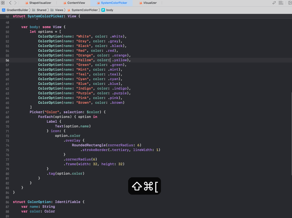Click the "Brown" string literal
This screenshot has height=218, width=292.
tap(84, 103)
